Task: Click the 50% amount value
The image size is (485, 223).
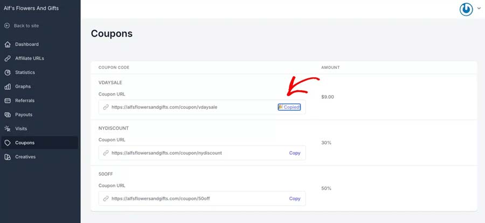Action: tap(326, 188)
